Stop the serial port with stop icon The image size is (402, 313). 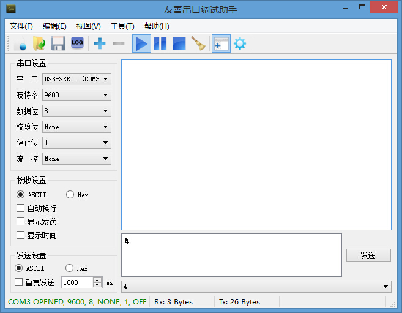[x=179, y=43]
